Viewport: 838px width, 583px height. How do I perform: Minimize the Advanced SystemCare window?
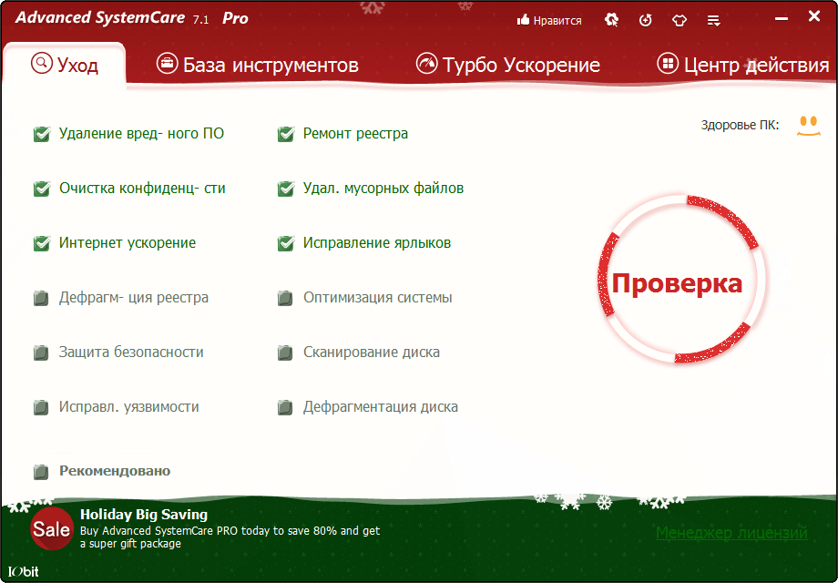click(x=782, y=19)
